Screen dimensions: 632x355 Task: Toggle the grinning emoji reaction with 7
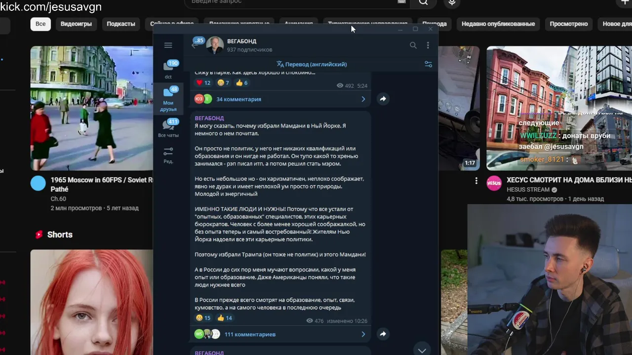[x=223, y=83]
